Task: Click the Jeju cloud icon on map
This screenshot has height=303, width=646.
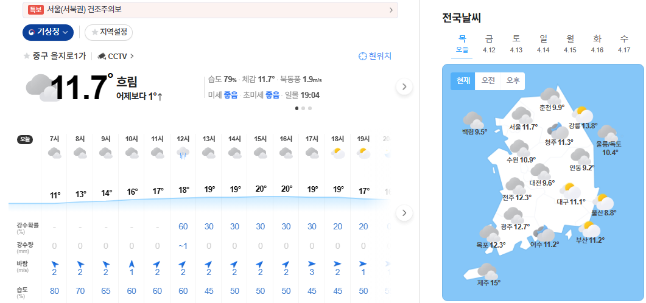Action: [487, 271]
